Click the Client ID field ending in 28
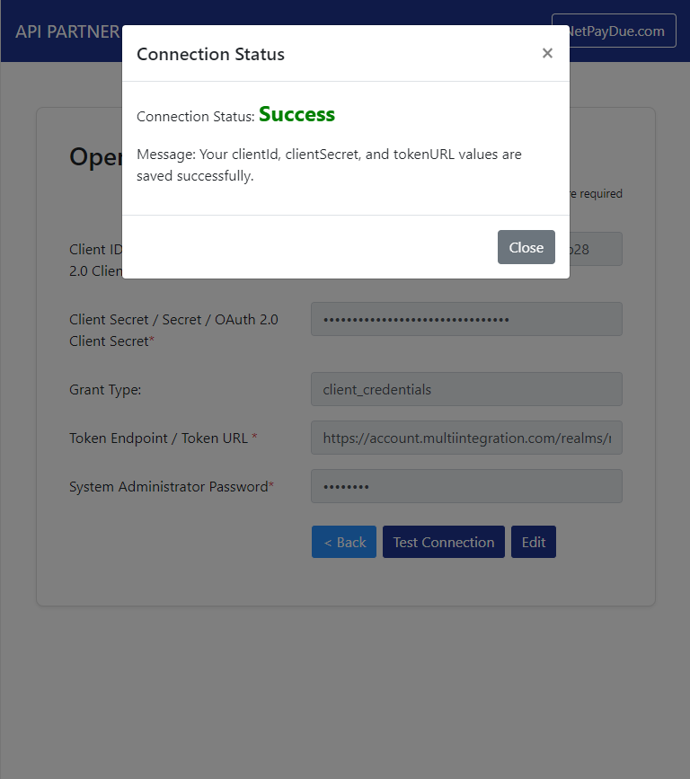The image size is (690, 779). pos(595,250)
